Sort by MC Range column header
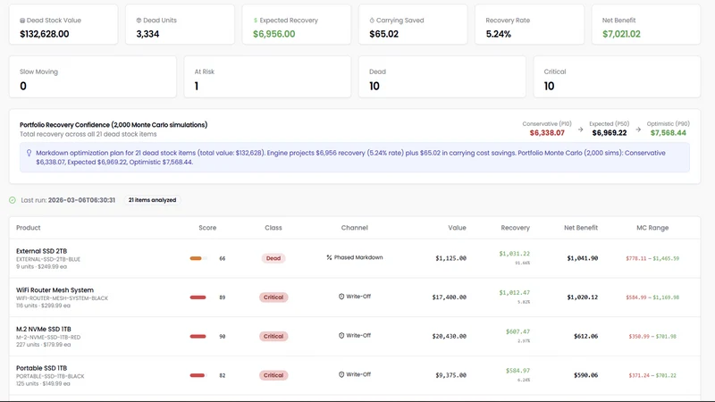The image size is (715, 402). point(652,228)
